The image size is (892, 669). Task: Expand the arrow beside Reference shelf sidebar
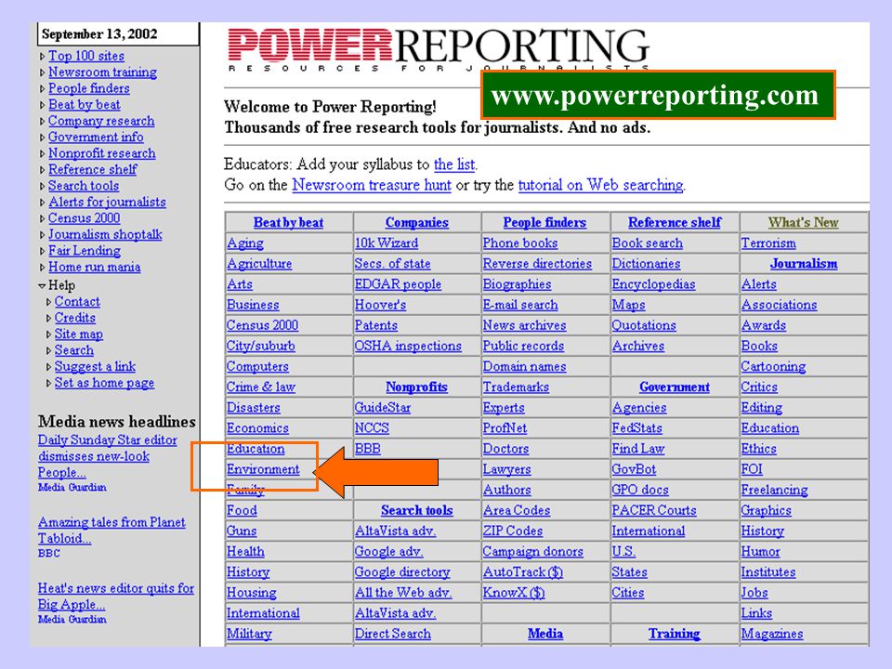click(42, 169)
